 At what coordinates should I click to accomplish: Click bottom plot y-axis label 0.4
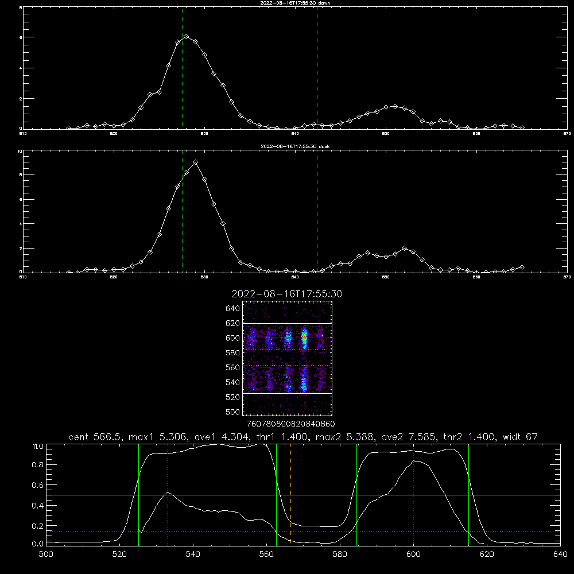tap(38, 506)
